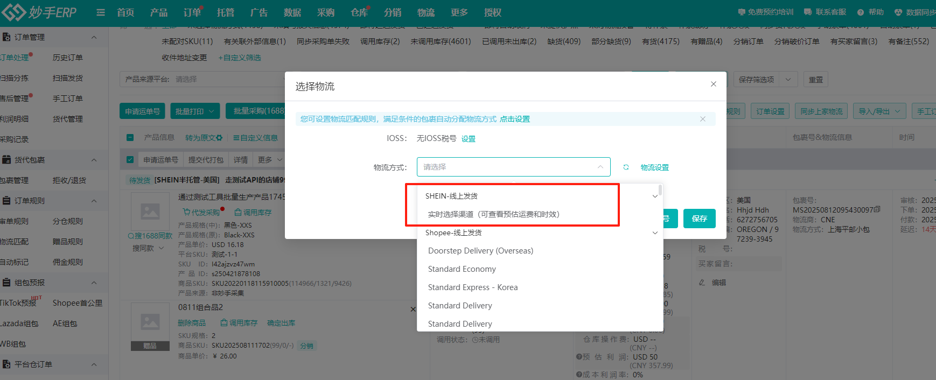
Task: Toggle the checkbox beside 申请运单号 row action
Action: [130, 160]
